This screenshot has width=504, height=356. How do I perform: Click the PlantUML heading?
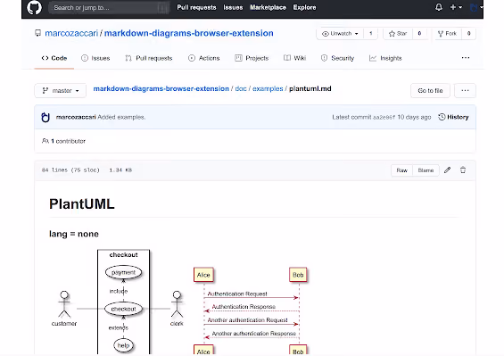[x=82, y=204]
